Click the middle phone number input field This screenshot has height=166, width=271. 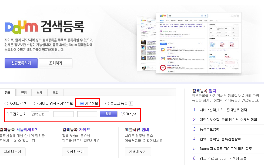tap(63, 114)
